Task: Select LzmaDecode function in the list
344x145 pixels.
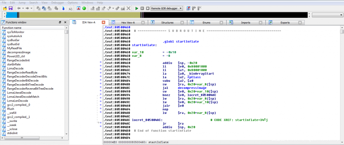Action: point(15,68)
